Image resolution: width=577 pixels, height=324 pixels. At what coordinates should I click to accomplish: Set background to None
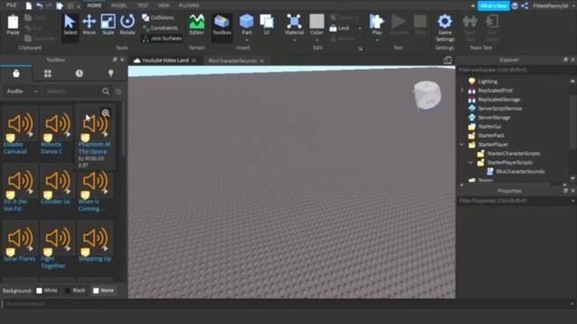click(x=104, y=291)
